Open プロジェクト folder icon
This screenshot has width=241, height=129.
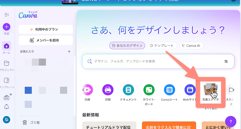(6, 63)
